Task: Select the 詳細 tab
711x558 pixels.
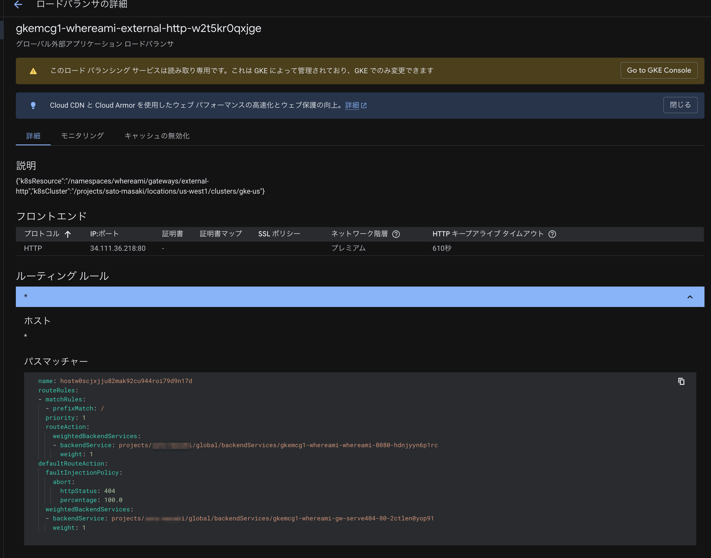Action: (x=33, y=136)
